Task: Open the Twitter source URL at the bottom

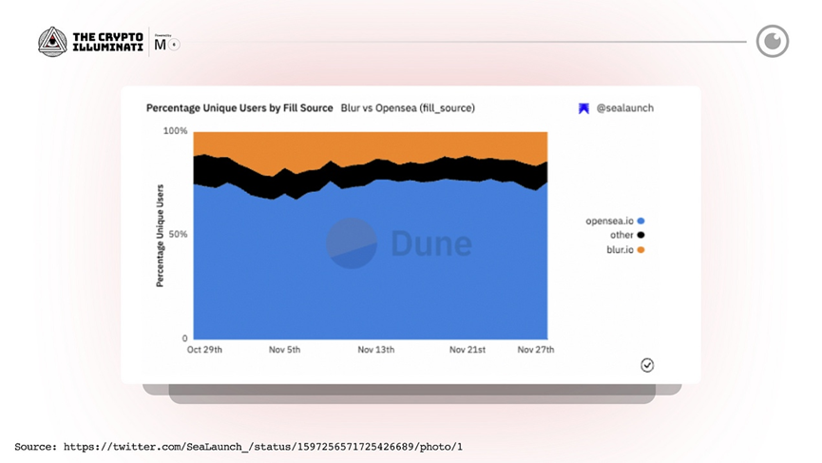Action: click(263, 446)
